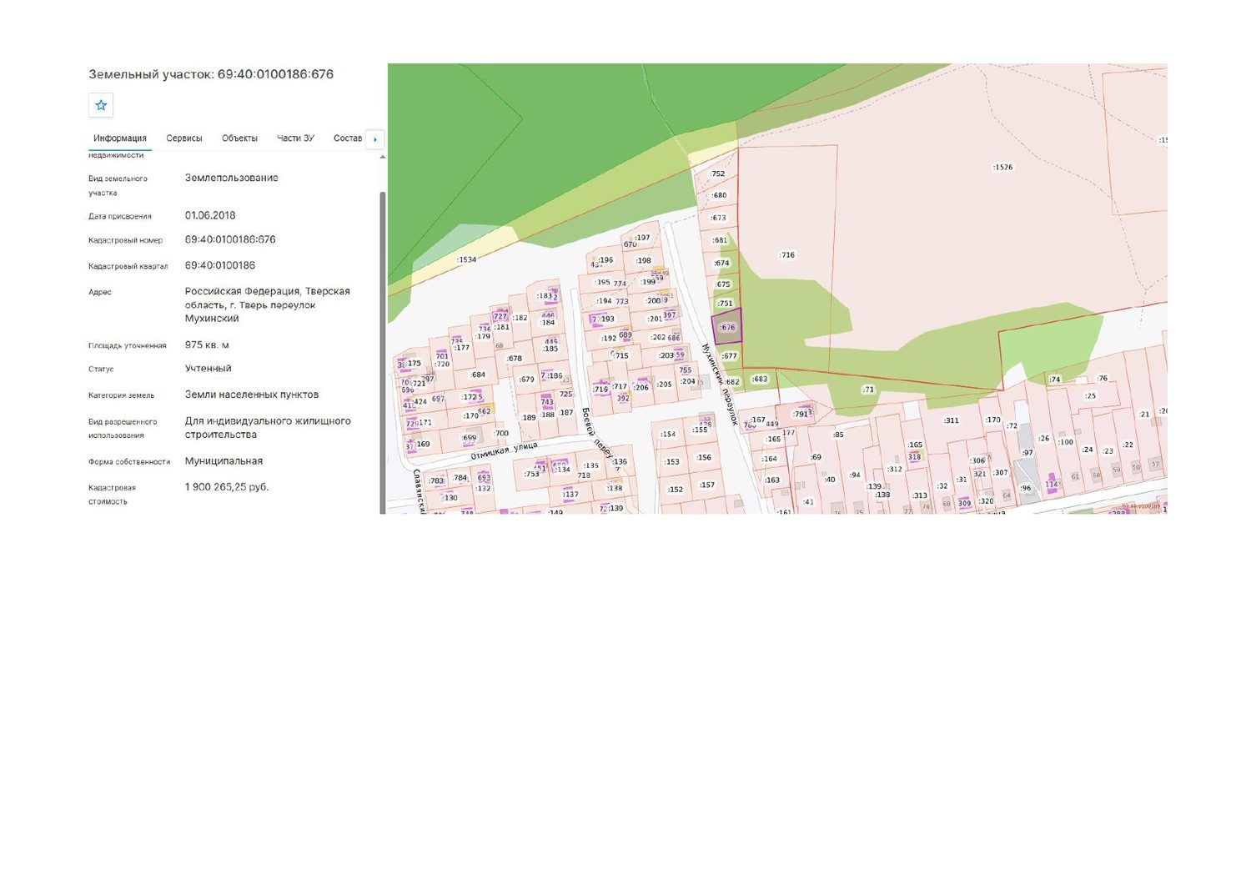Open the Состав tab
The width and height of the screenshot is (1251, 885).
click(348, 138)
